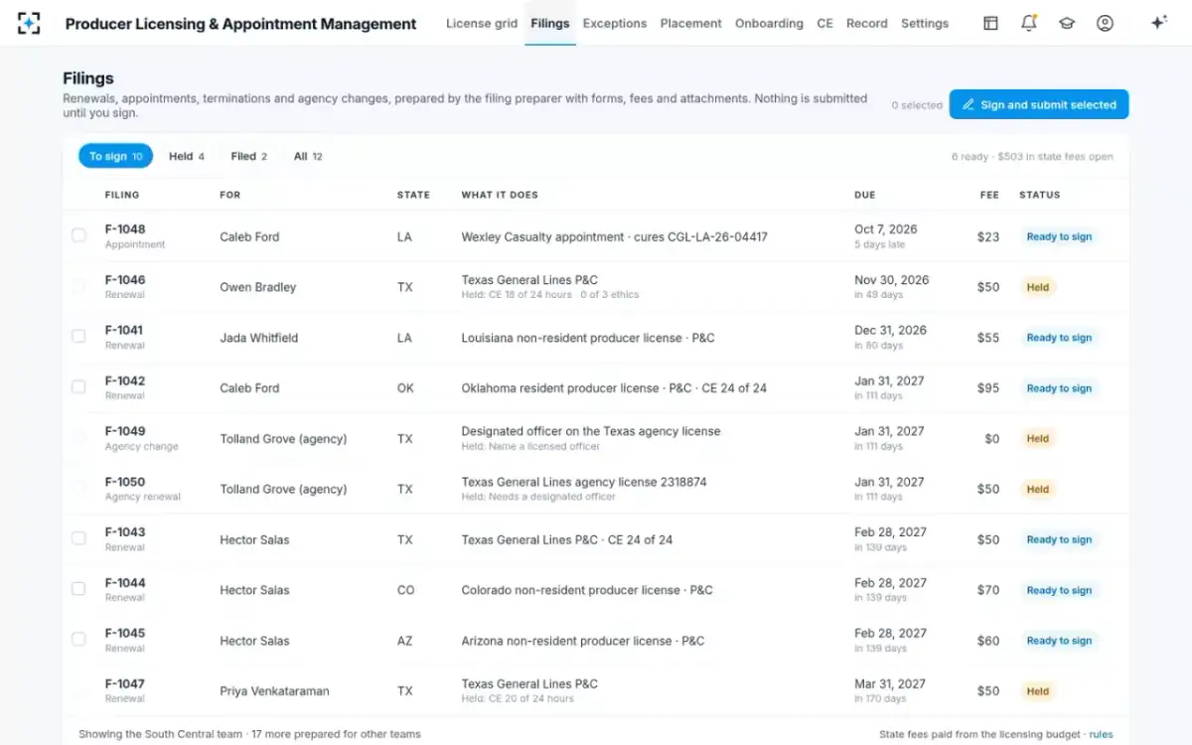Viewport: 1192px width, 745px height.
Task: Open the Record tab
Action: tap(867, 23)
